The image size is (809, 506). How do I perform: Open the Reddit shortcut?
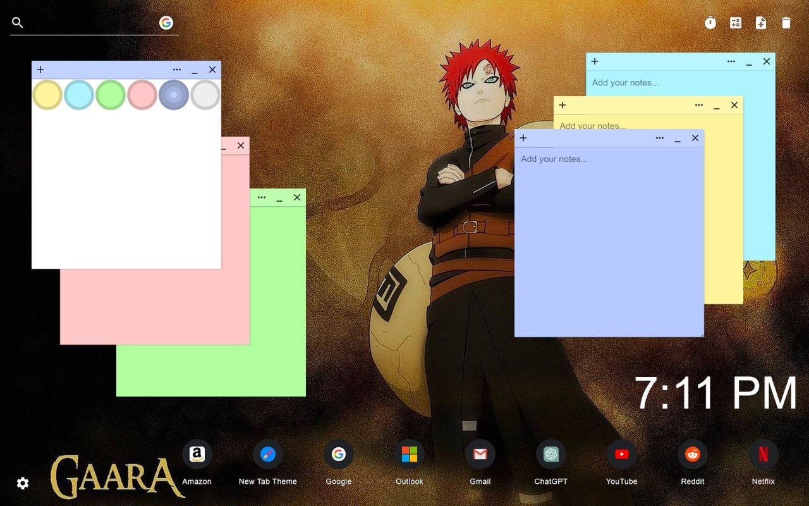(x=693, y=462)
